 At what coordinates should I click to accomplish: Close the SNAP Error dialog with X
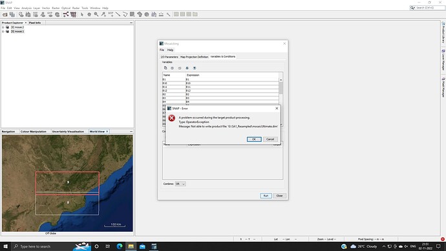point(277,109)
